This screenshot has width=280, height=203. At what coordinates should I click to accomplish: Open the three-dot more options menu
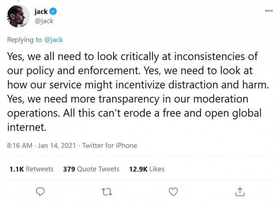click(x=269, y=11)
